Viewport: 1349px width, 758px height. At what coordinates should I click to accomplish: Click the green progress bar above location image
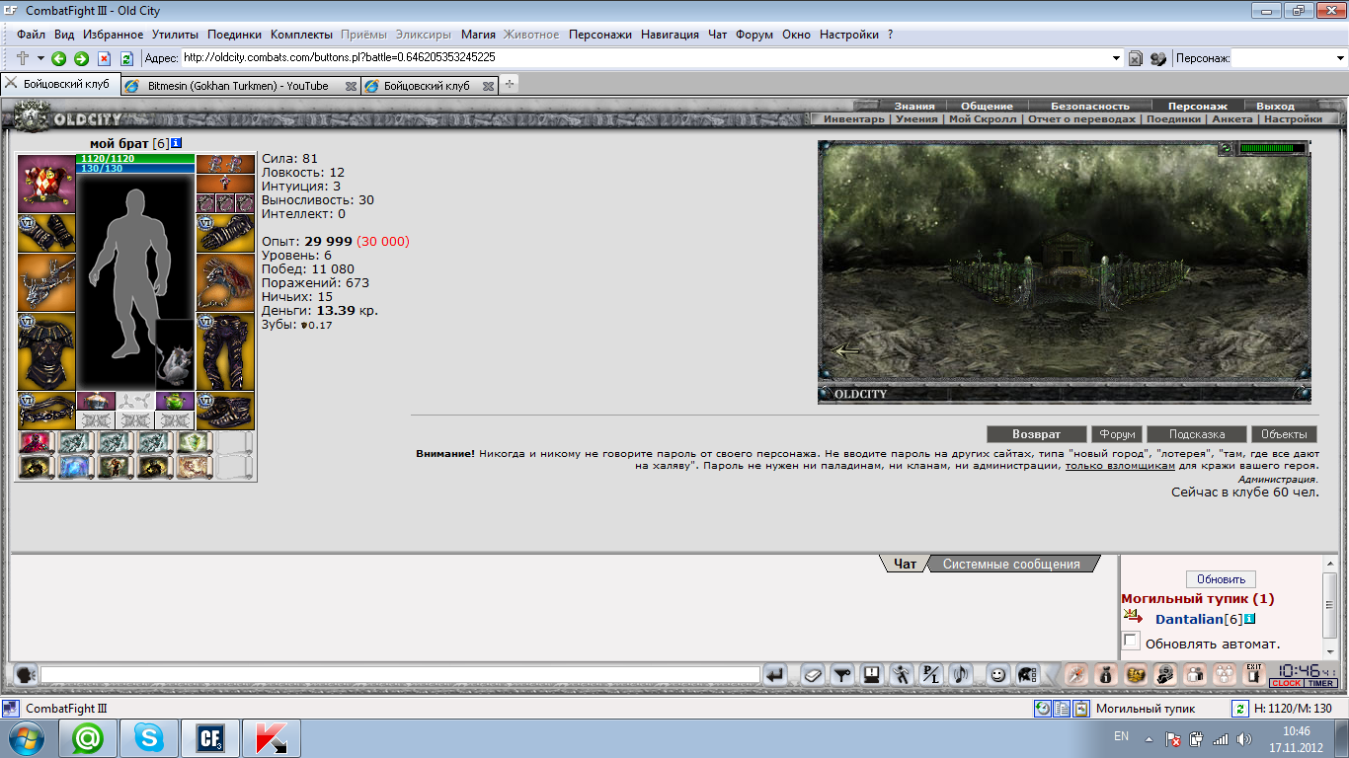1271,149
